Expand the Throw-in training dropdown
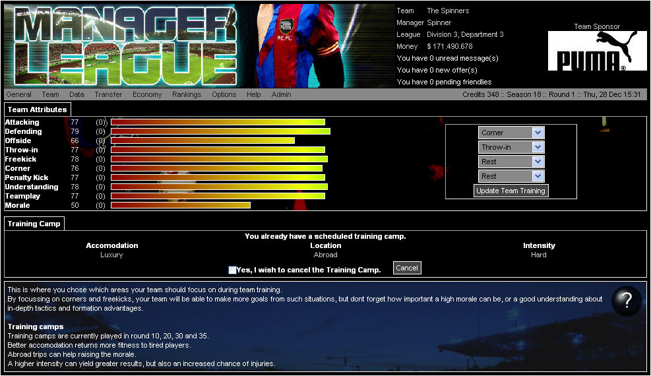 point(511,147)
